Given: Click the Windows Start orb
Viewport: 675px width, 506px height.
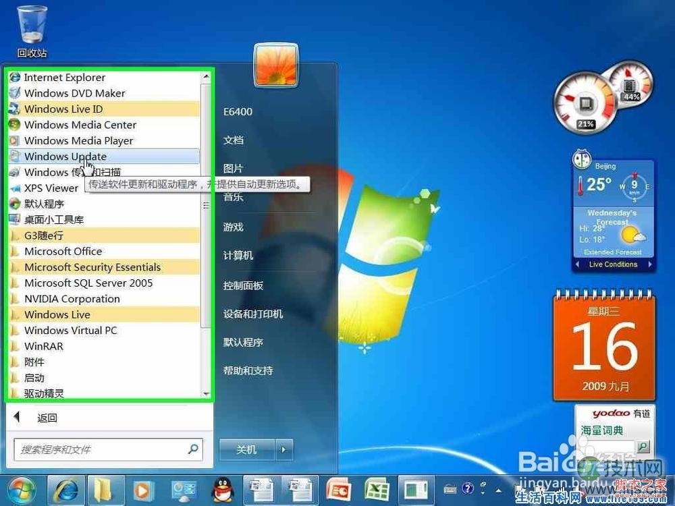Looking at the screenshot, I should [x=22, y=490].
